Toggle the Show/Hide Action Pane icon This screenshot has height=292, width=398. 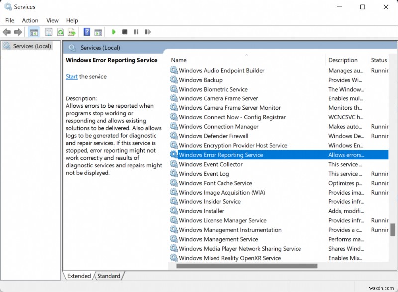click(98, 32)
